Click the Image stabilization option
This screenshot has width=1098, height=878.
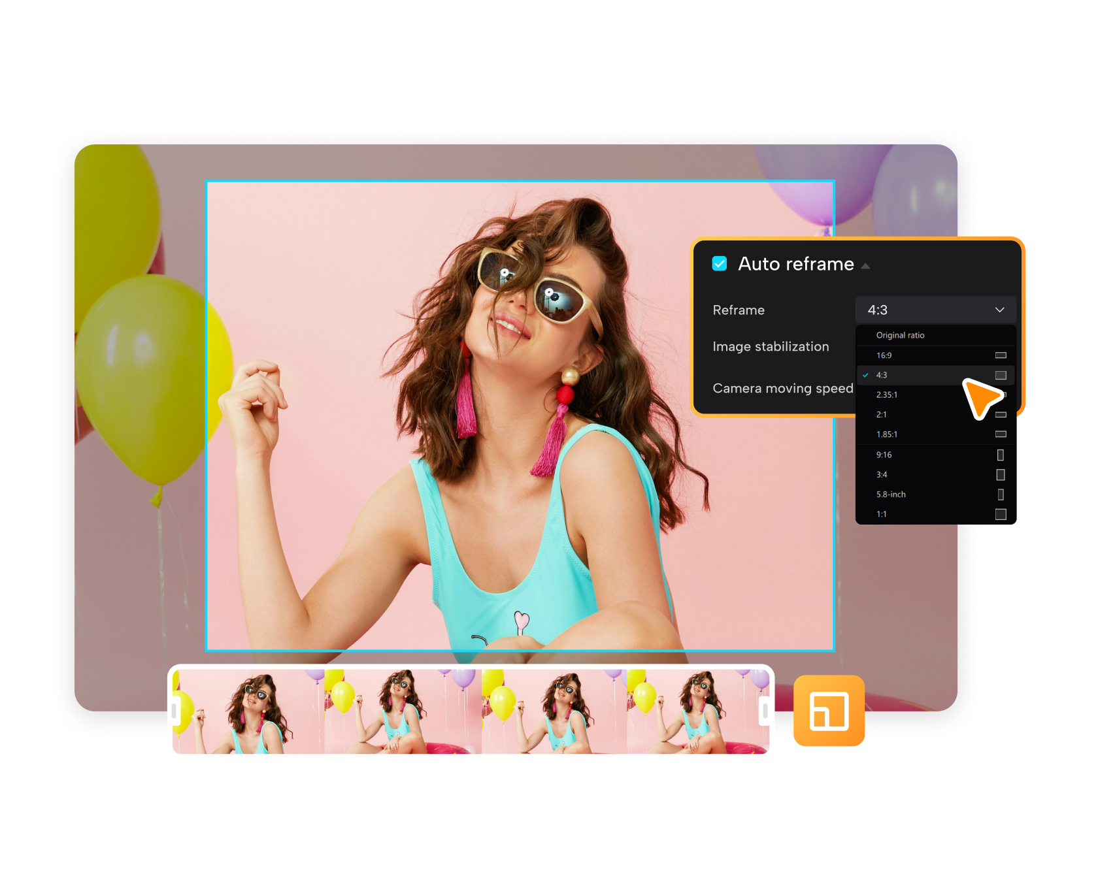tap(770, 346)
